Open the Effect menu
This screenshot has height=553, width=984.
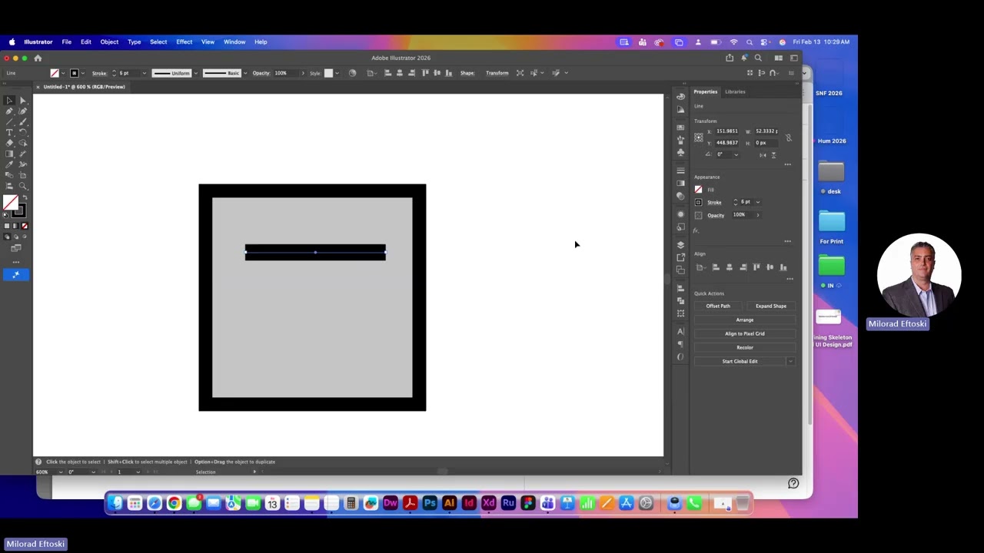(184, 41)
